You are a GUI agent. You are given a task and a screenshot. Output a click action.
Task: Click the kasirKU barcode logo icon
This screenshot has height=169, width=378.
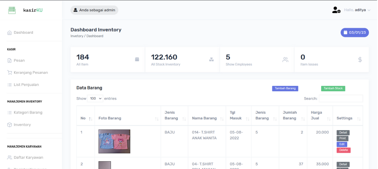coord(12,10)
